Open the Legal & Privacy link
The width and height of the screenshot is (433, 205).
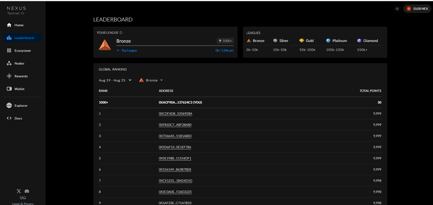point(23,204)
